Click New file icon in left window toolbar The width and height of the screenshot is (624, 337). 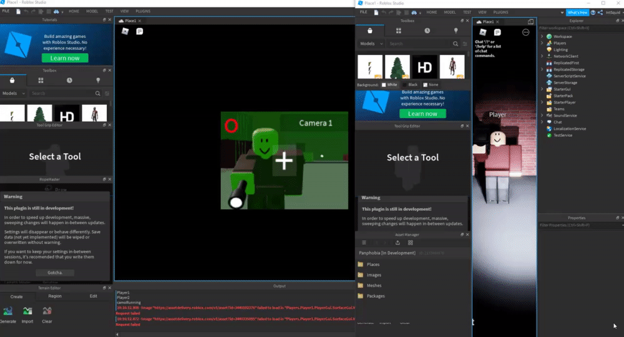point(18,11)
